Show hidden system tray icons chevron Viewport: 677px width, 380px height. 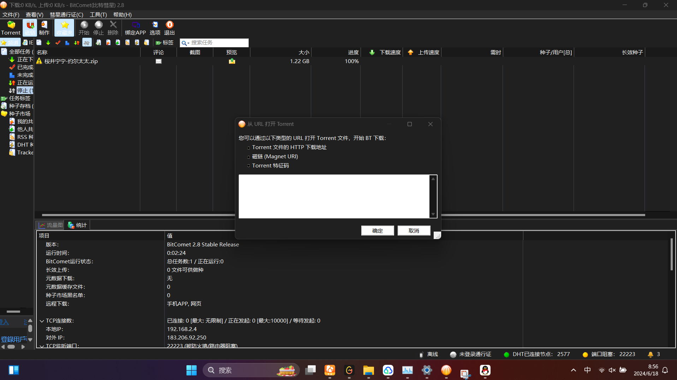pyautogui.click(x=573, y=370)
